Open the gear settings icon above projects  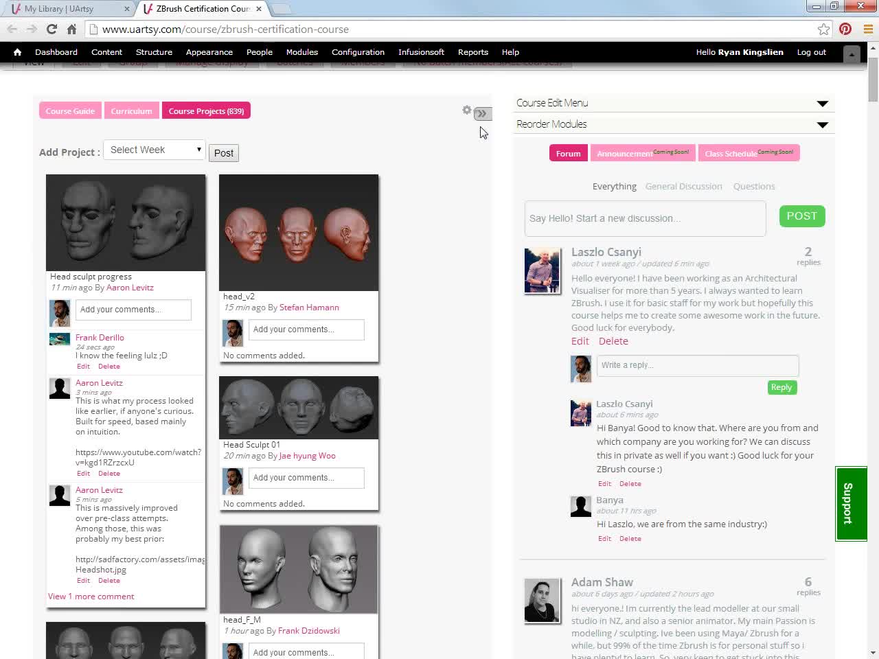[467, 110]
